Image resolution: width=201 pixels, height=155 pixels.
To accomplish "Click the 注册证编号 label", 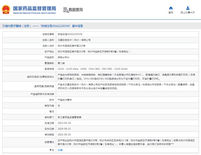I will point(48,34).
